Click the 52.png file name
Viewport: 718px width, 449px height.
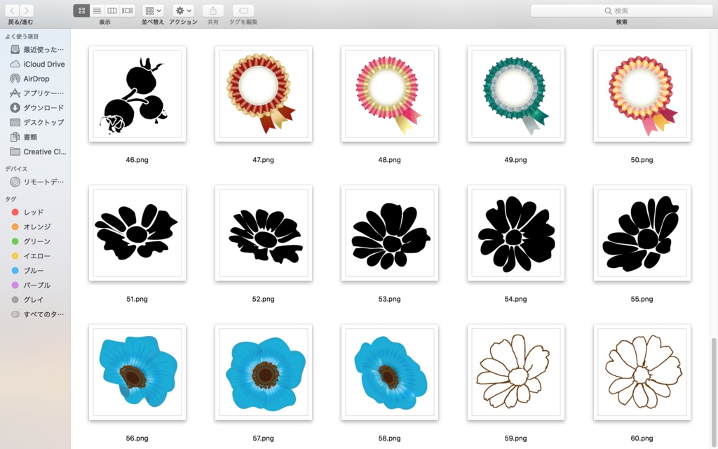264,299
